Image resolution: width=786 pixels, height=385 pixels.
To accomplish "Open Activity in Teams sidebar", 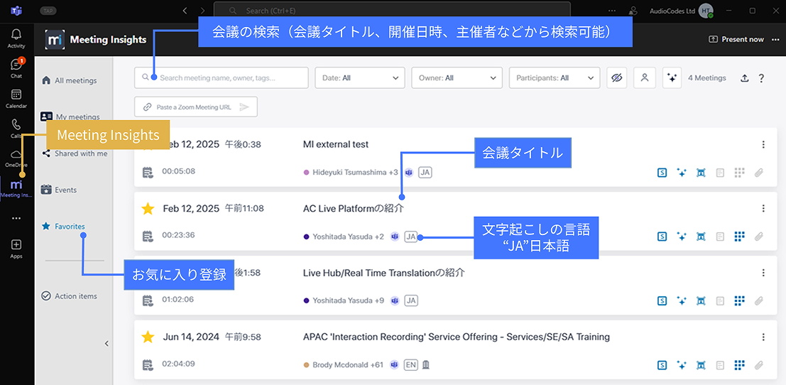I will click(x=16, y=38).
